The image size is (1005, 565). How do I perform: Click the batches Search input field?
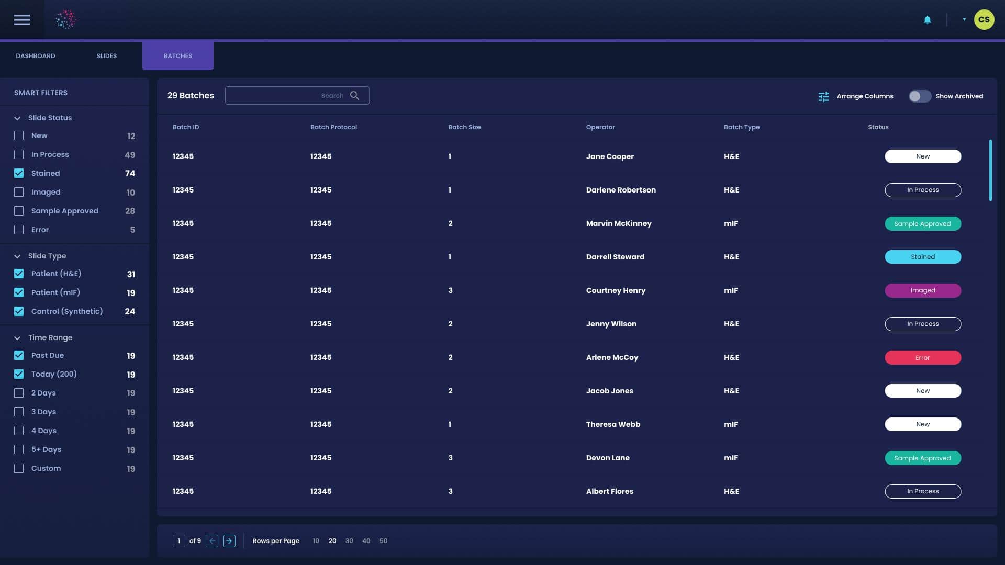click(277, 96)
